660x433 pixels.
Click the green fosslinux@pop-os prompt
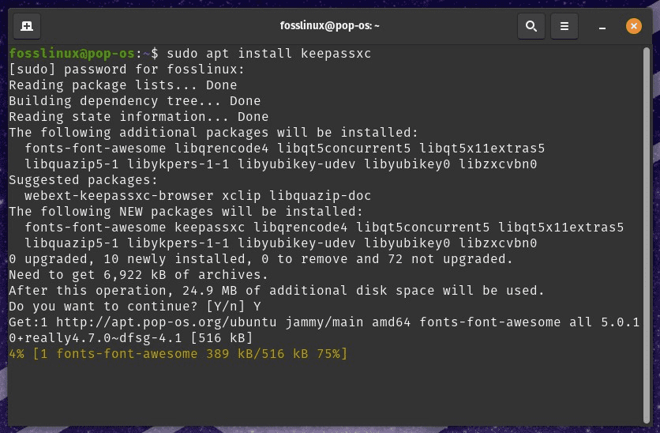72,54
